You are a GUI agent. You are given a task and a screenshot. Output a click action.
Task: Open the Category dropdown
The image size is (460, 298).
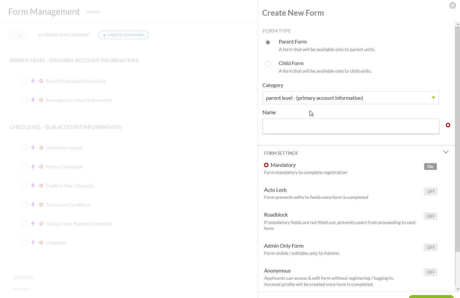(350, 98)
